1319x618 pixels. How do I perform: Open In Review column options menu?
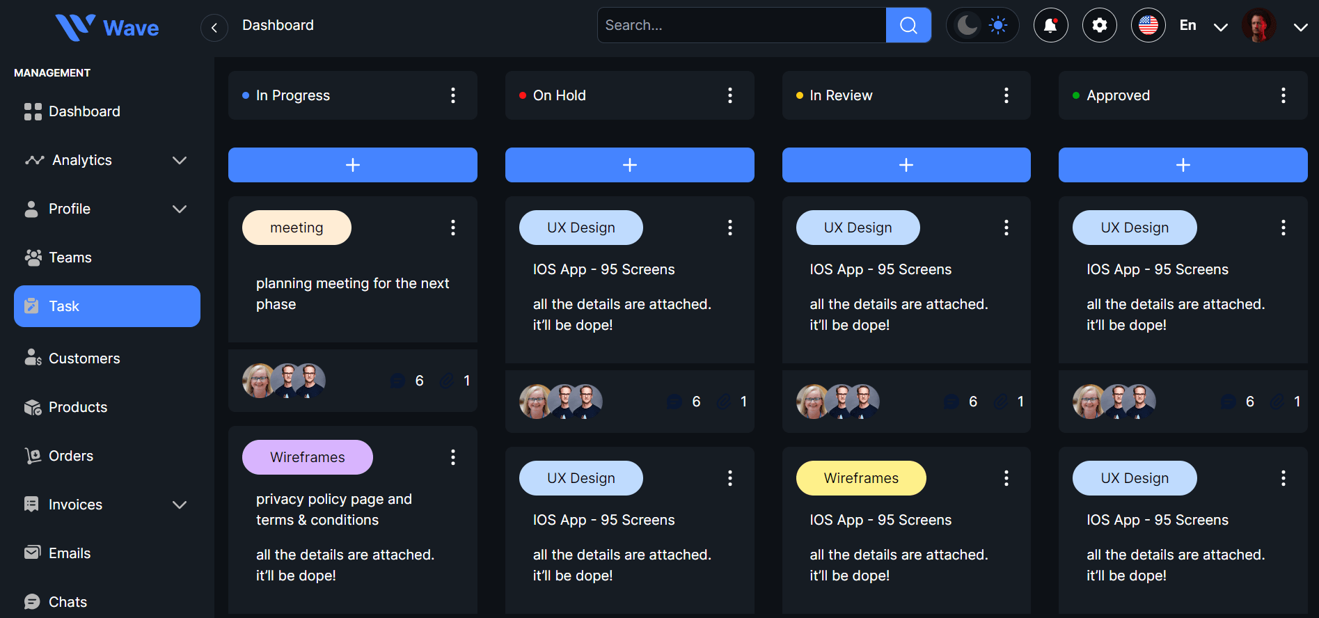click(1006, 95)
